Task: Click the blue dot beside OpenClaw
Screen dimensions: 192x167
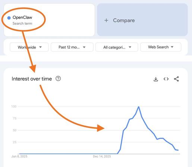Action: coord(9,18)
